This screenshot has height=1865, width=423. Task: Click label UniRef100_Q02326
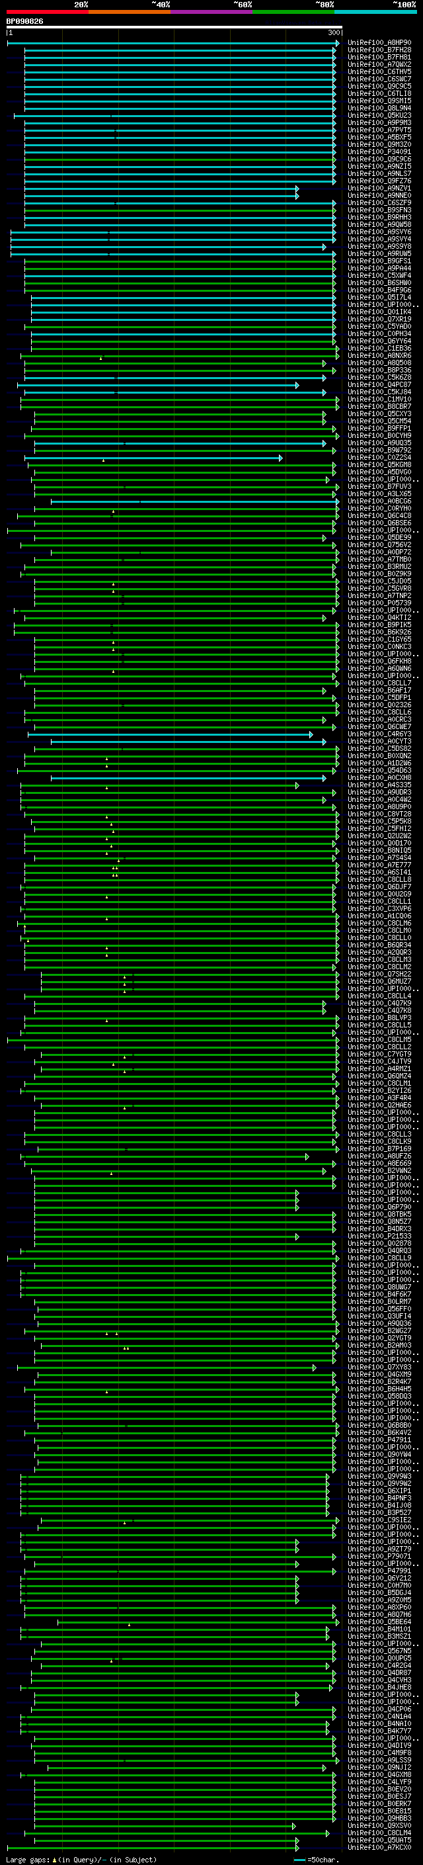[x=379, y=705]
